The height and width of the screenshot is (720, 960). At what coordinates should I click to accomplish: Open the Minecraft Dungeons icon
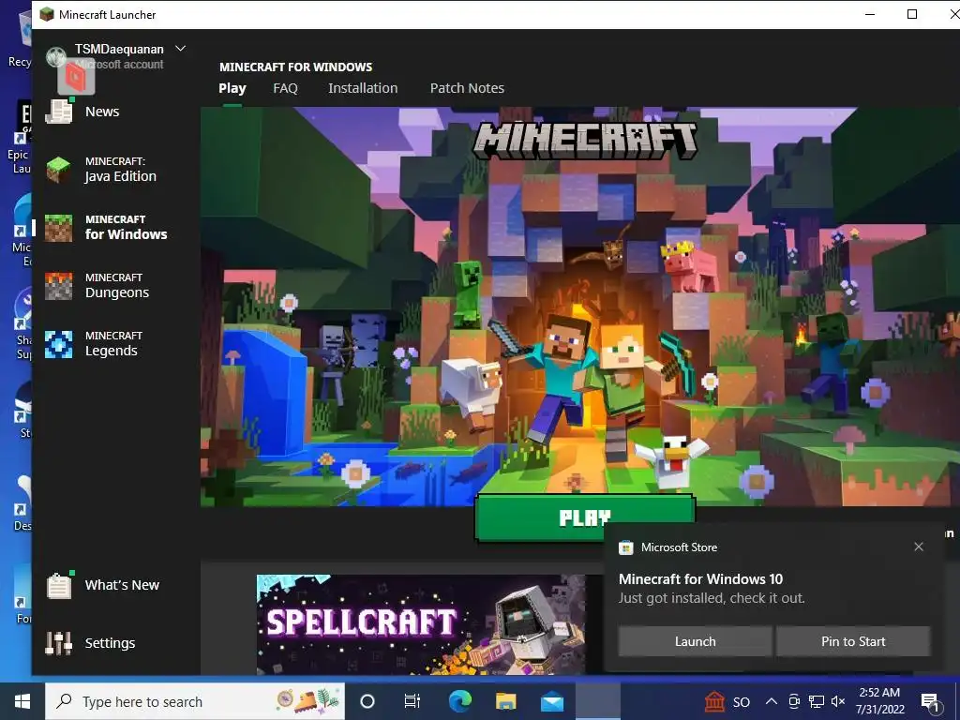click(59, 286)
